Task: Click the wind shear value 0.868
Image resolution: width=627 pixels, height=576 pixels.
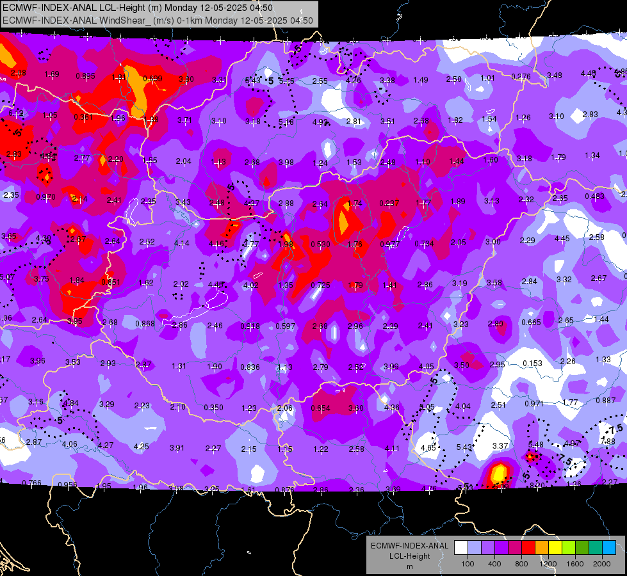Action: (x=145, y=323)
